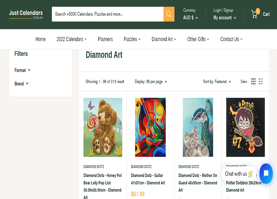
Task: Go to the Planners menu item
Action: click(105, 39)
